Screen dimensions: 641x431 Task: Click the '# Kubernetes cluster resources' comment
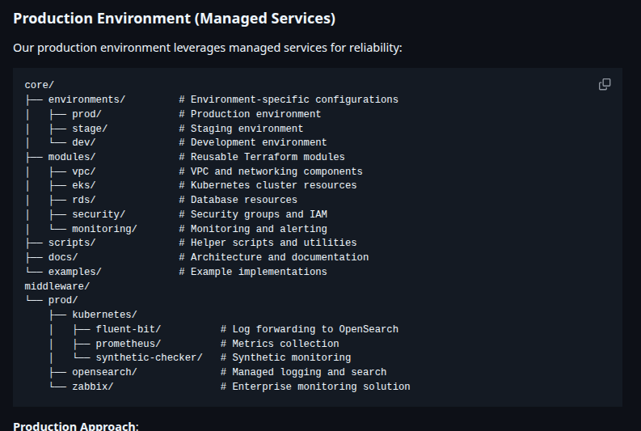click(268, 185)
